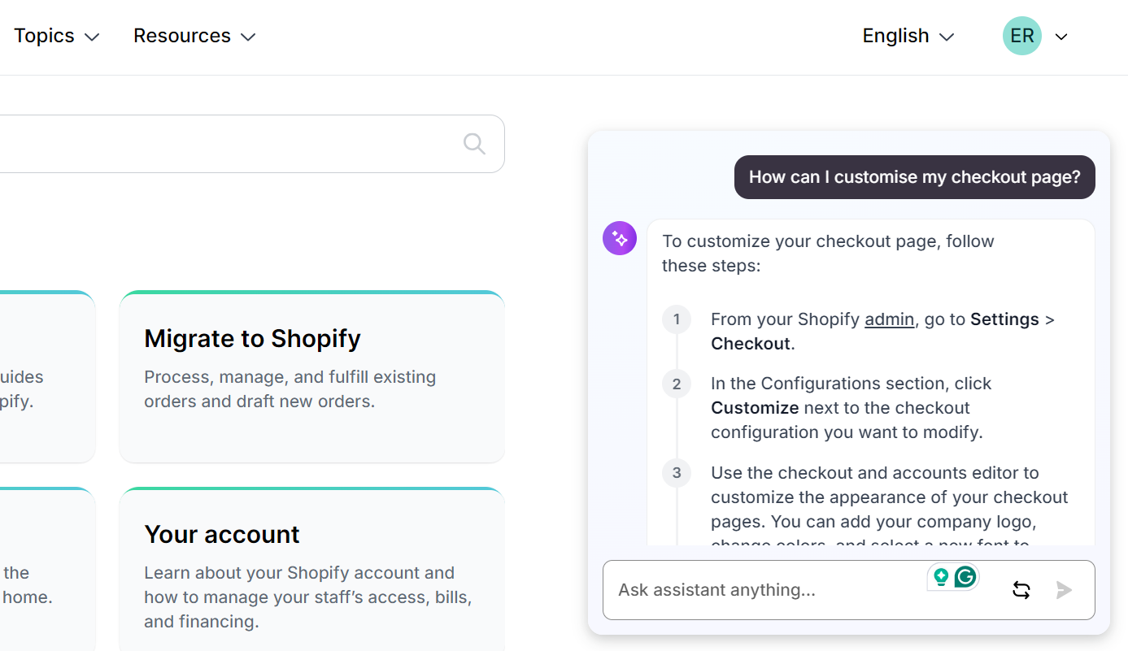1128x651 pixels.
Task: Click the Grammarly lightbulb suggestion icon
Action: [941, 577]
